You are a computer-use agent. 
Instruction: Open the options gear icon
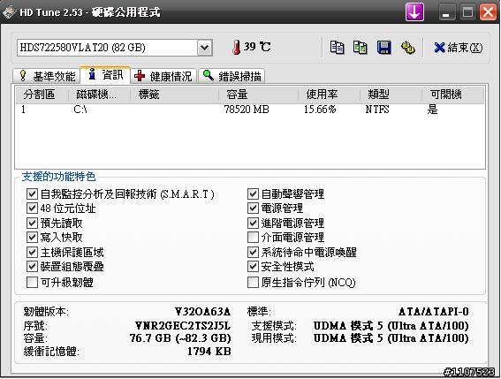[x=407, y=48]
